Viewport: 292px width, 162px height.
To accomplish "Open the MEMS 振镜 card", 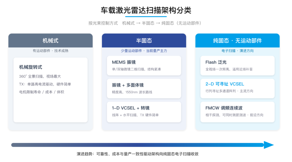I will click(144, 66).
